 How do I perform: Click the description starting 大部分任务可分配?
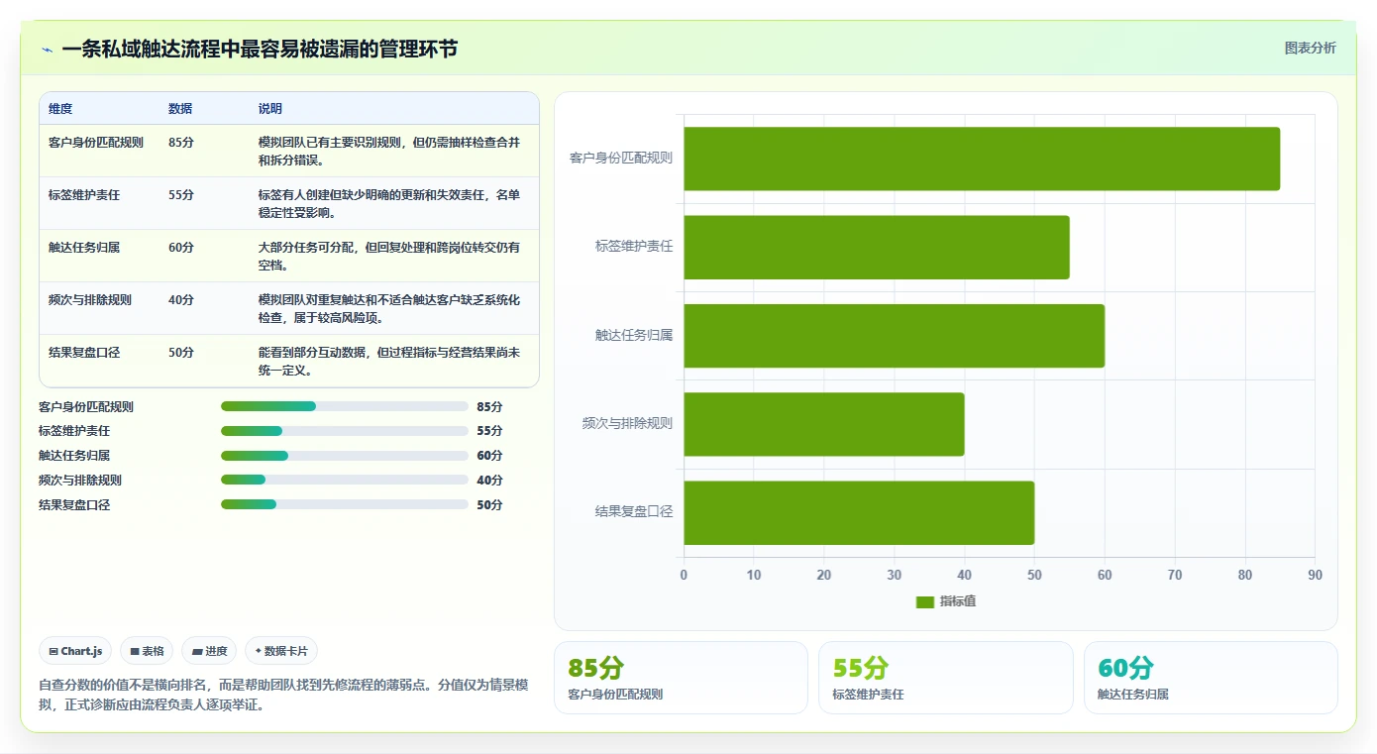pos(389,257)
